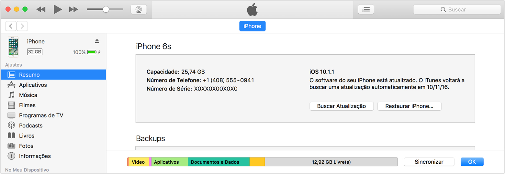The height and width of the screenshot is (174, 505).
Task: Click Buscar Atualização button
Action: 341,106
